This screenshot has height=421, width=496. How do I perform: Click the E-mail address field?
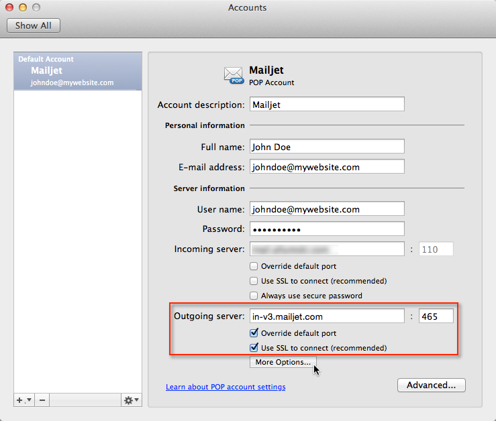(327, 166)
